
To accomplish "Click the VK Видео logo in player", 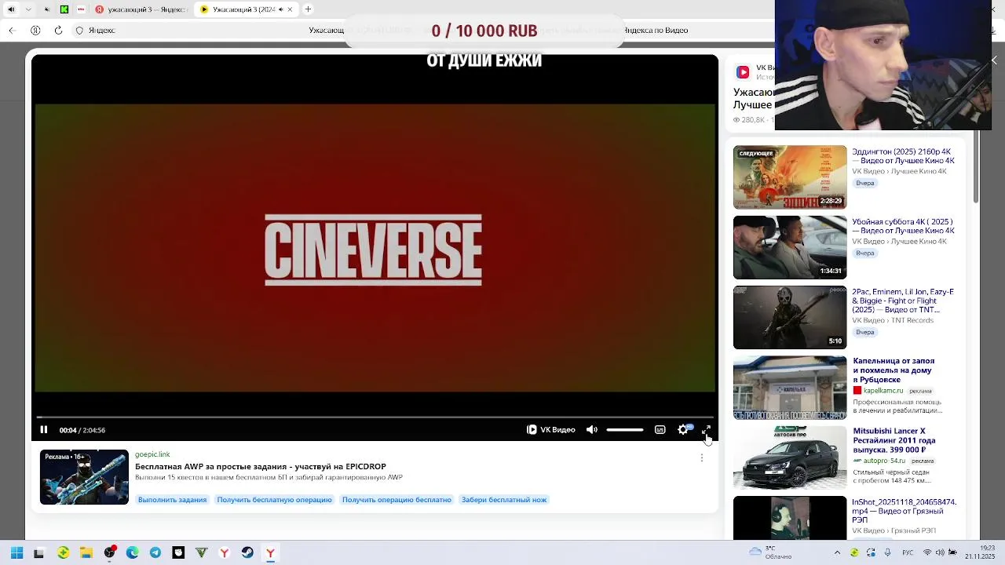I will pos(551,430).
